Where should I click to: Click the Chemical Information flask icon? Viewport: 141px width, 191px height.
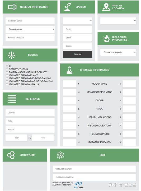click(69, 70)
